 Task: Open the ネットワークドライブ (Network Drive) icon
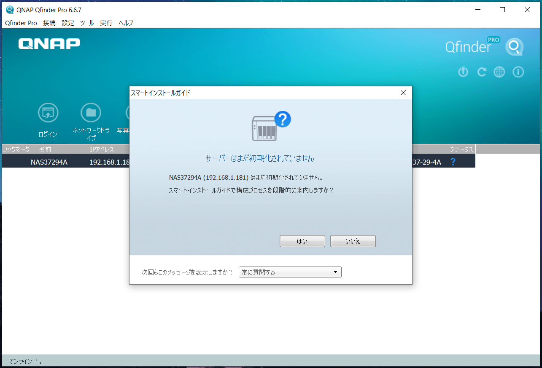pyautogui.click(x=91, y=113)
